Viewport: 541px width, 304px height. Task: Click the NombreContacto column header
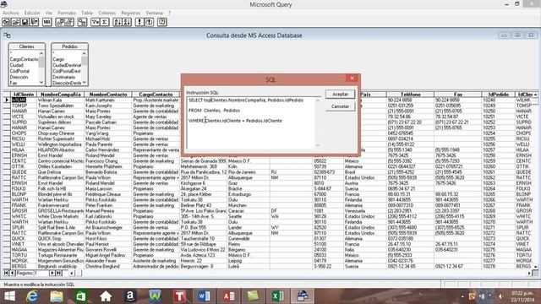point(108,94)
